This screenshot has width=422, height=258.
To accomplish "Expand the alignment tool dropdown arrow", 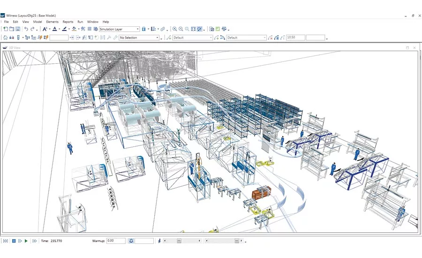I will pyautogui.click(x=158, y=29).
